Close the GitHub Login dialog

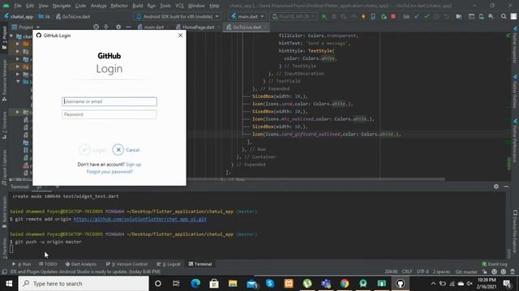[180, 36]
